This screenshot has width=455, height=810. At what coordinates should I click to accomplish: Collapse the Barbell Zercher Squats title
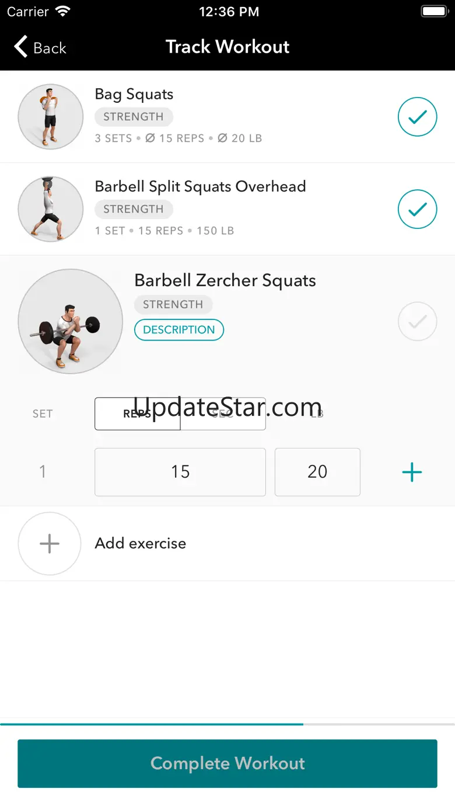click(x=225, y=280)
